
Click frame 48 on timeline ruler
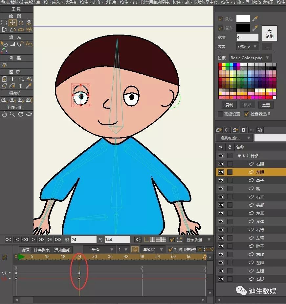tap(142, 257)
